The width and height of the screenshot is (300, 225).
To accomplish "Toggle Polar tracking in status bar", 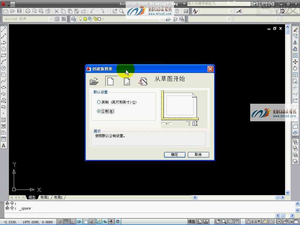I will pyautogui.click(x=79, y=221).
